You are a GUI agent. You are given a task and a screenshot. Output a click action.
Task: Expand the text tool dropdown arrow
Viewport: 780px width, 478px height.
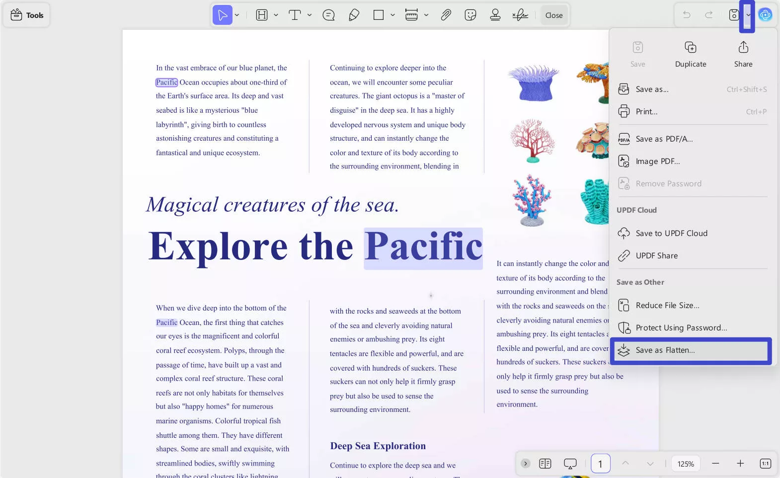point(310,15)
